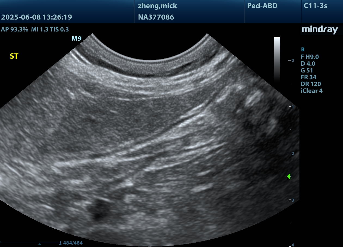Select the D 4.0 depth parameter
343x247 pixels.
pos(308,64)
